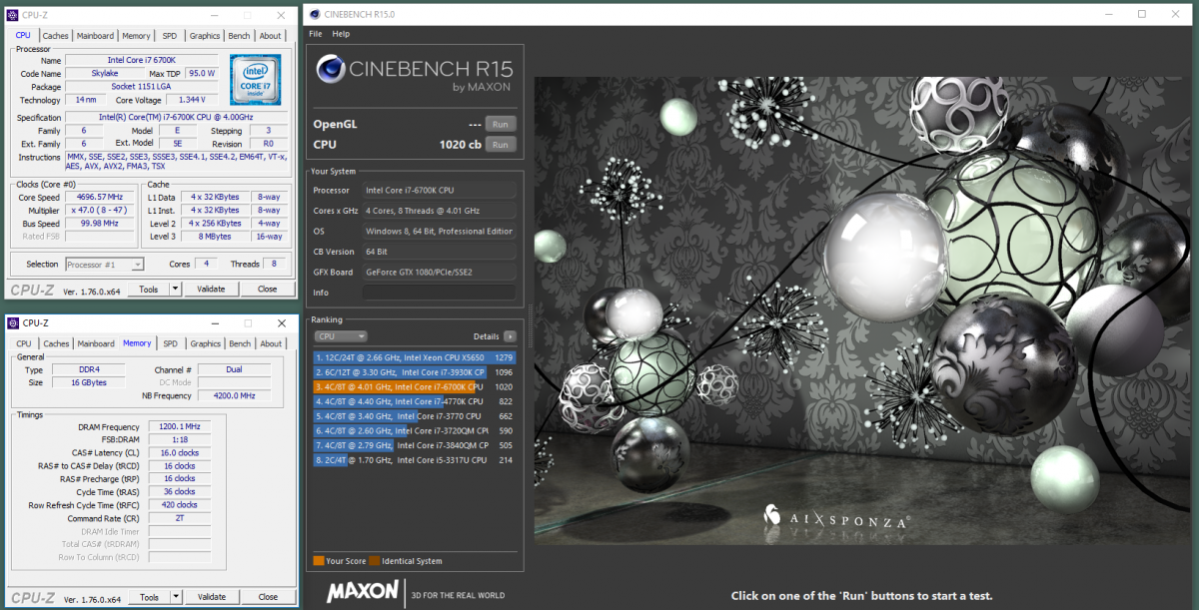Open the Bench tab in the CPU-tab CPU-Z window

click(x=240, y=36)
